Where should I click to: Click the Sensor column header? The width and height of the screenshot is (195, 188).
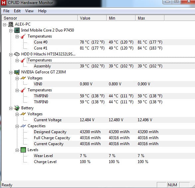(x=40, y=18)
